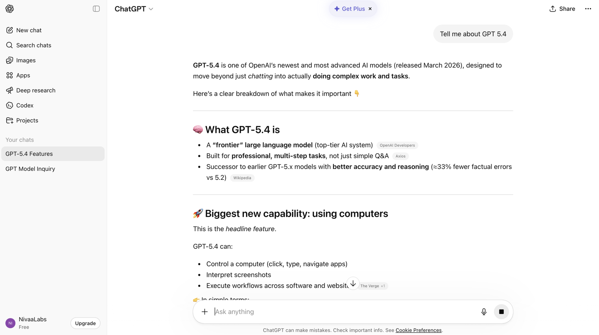Activate the microphone for voice input
Viewport: 599px width, 335px height.
click(x=484, y=311)
